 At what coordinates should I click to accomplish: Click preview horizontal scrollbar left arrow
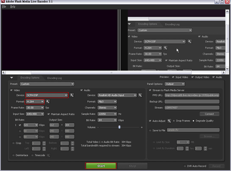(x=3, y=73)
